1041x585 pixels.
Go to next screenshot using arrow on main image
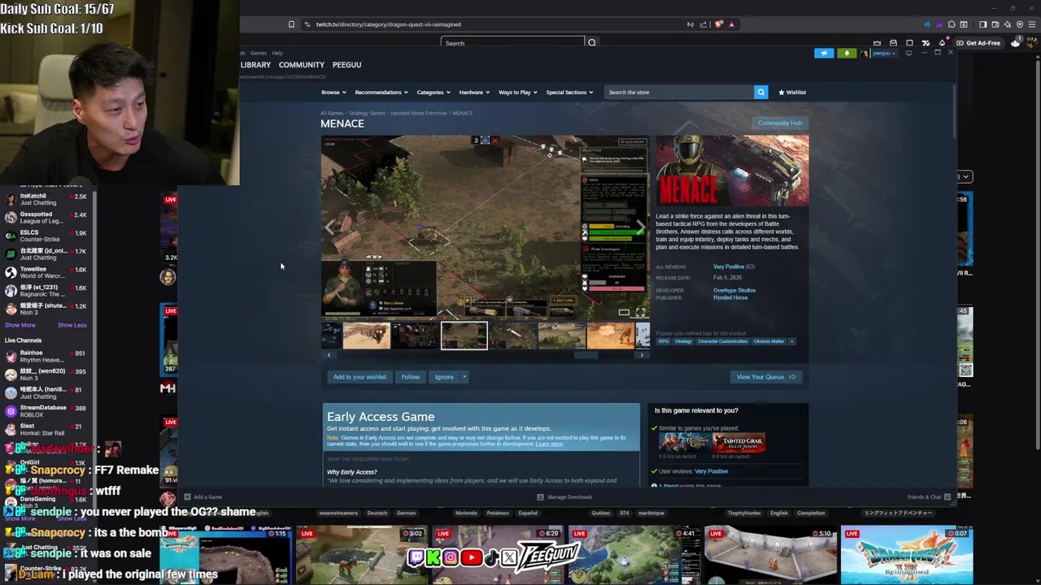click(x=640, y=227)
